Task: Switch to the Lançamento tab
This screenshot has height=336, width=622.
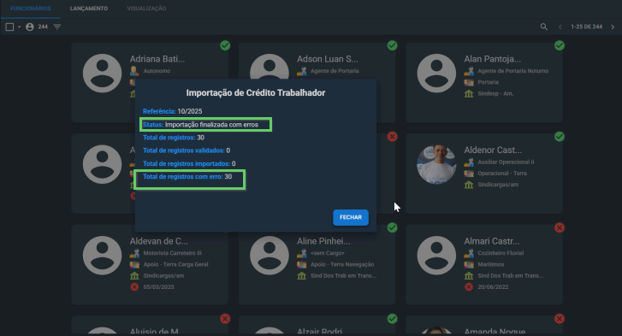Action: click(x=89, y=9)
